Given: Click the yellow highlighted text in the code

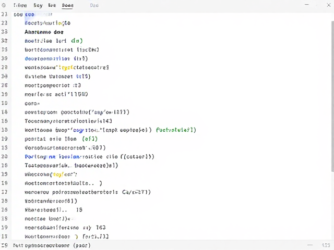Looking at the screenshot, I should (66, 68).
